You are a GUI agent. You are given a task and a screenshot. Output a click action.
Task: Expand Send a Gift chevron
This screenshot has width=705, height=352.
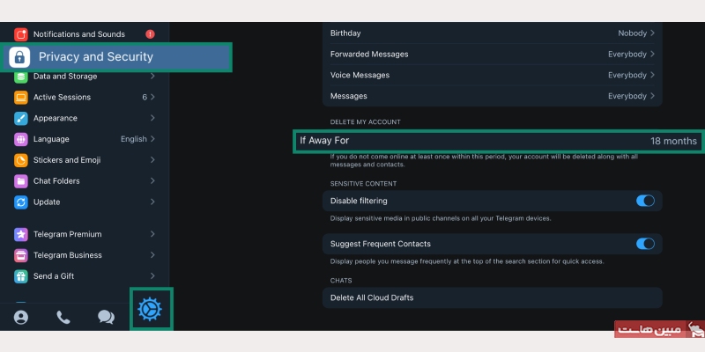pos(152,275)
